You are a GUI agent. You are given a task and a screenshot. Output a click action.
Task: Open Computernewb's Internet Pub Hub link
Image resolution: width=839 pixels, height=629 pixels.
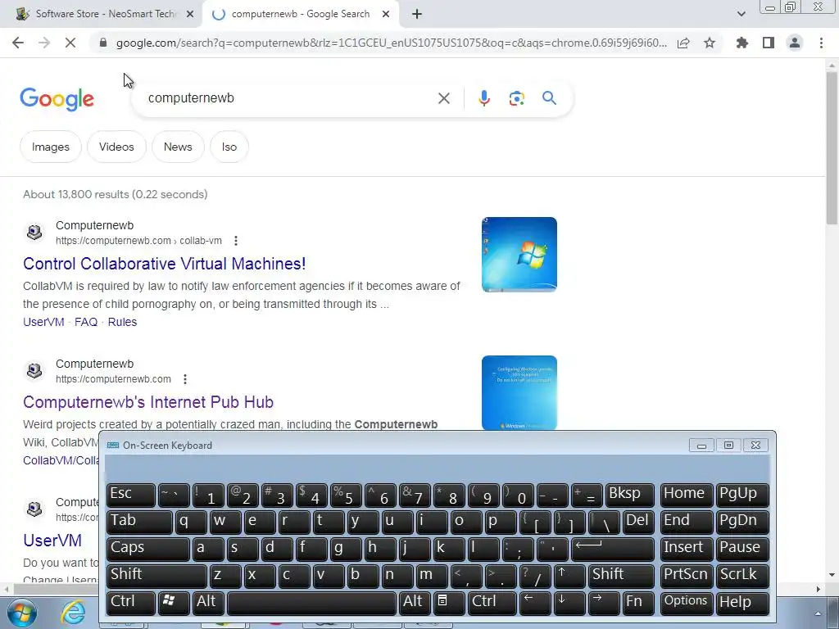point(148,402)
